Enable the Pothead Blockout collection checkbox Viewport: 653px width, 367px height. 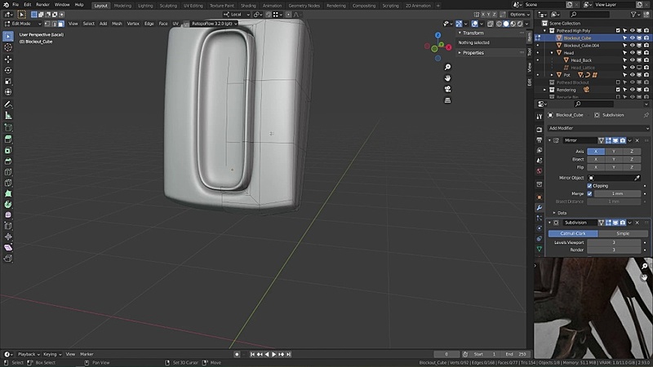point(618,82)
